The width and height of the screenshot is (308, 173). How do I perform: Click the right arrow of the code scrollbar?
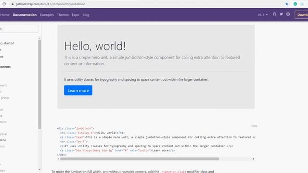[x=254, y=159]
